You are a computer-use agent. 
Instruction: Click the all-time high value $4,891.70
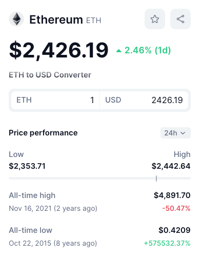[172, 195]
